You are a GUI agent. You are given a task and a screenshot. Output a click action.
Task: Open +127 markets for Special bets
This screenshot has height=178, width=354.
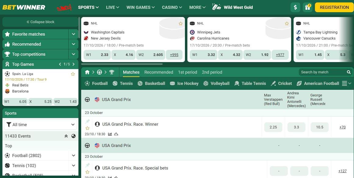pyautogui.click(x=342, y=171)
